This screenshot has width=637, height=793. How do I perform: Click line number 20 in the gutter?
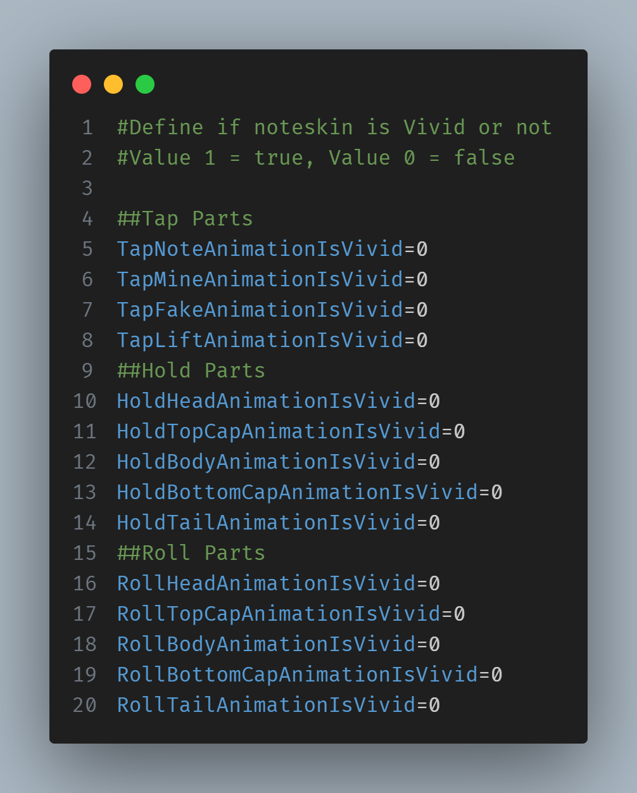click(85, 705)
